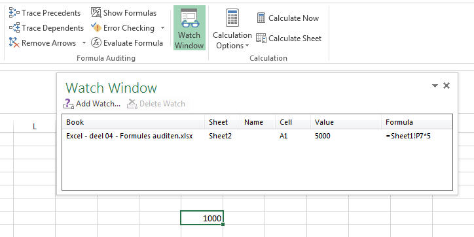Click the Remove Arrows icon
The width and height of the screenshot is (474, 237).
tap(14, 43)
